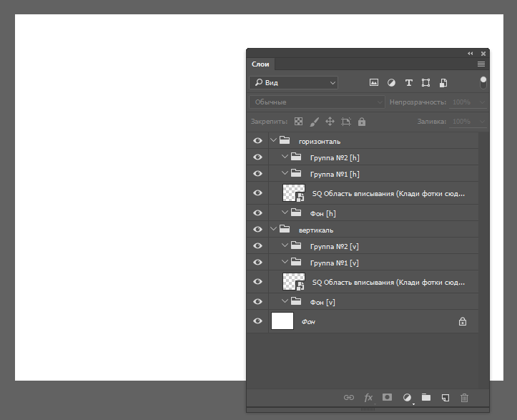Click the Заливка 100% value field
The height and width of the screenshot is (420, 517).
point(462,121)
